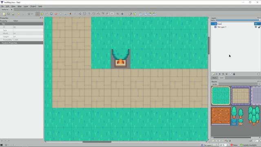261x147 pixels.
Task: Open the Project menu
Action: pos(33,7)
